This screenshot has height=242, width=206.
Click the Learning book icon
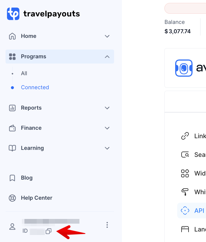tap(12, 148)
